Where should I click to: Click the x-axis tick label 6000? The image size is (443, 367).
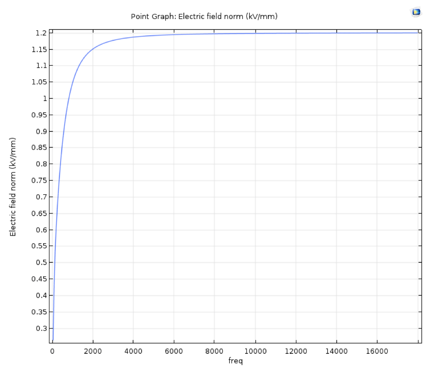(x=174, y=351)
